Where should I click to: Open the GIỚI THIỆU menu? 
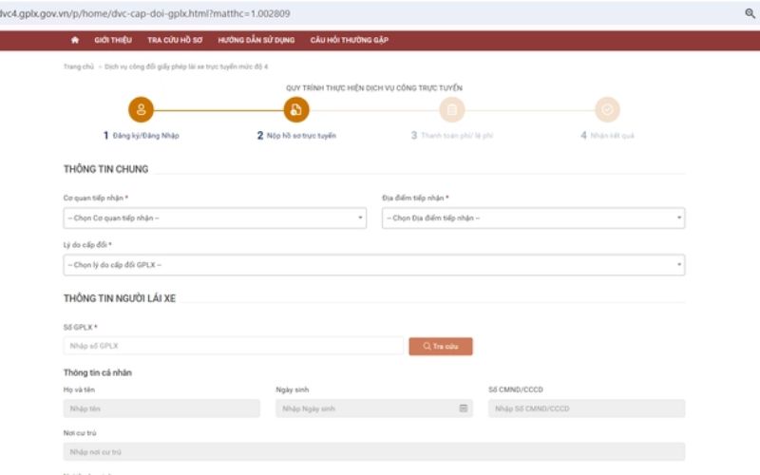[113, 40]
